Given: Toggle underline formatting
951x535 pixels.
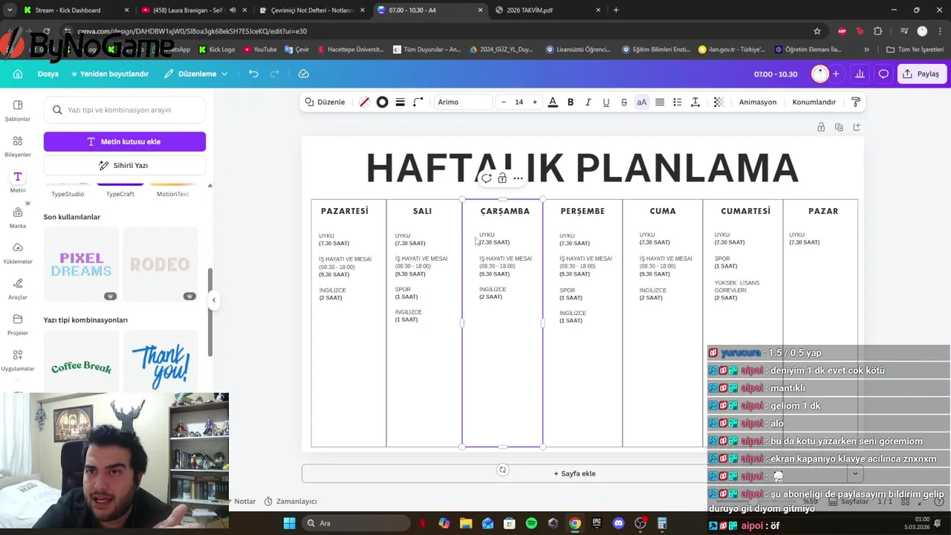Looking at the screenshot, I should pos(606,102).
